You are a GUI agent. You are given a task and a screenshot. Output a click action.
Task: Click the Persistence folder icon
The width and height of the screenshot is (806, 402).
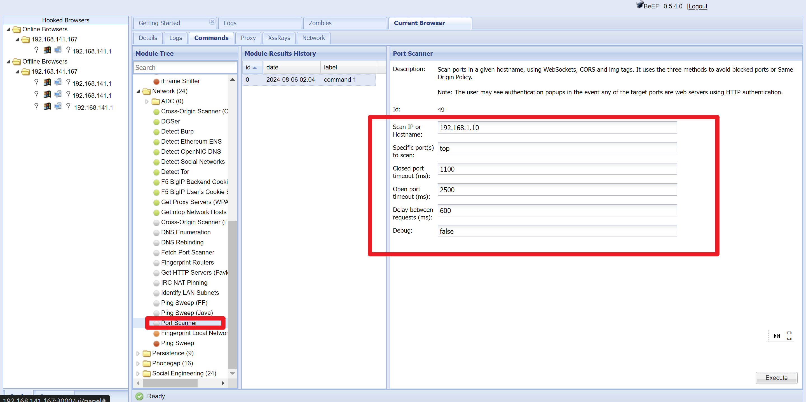tap(146, 354)
